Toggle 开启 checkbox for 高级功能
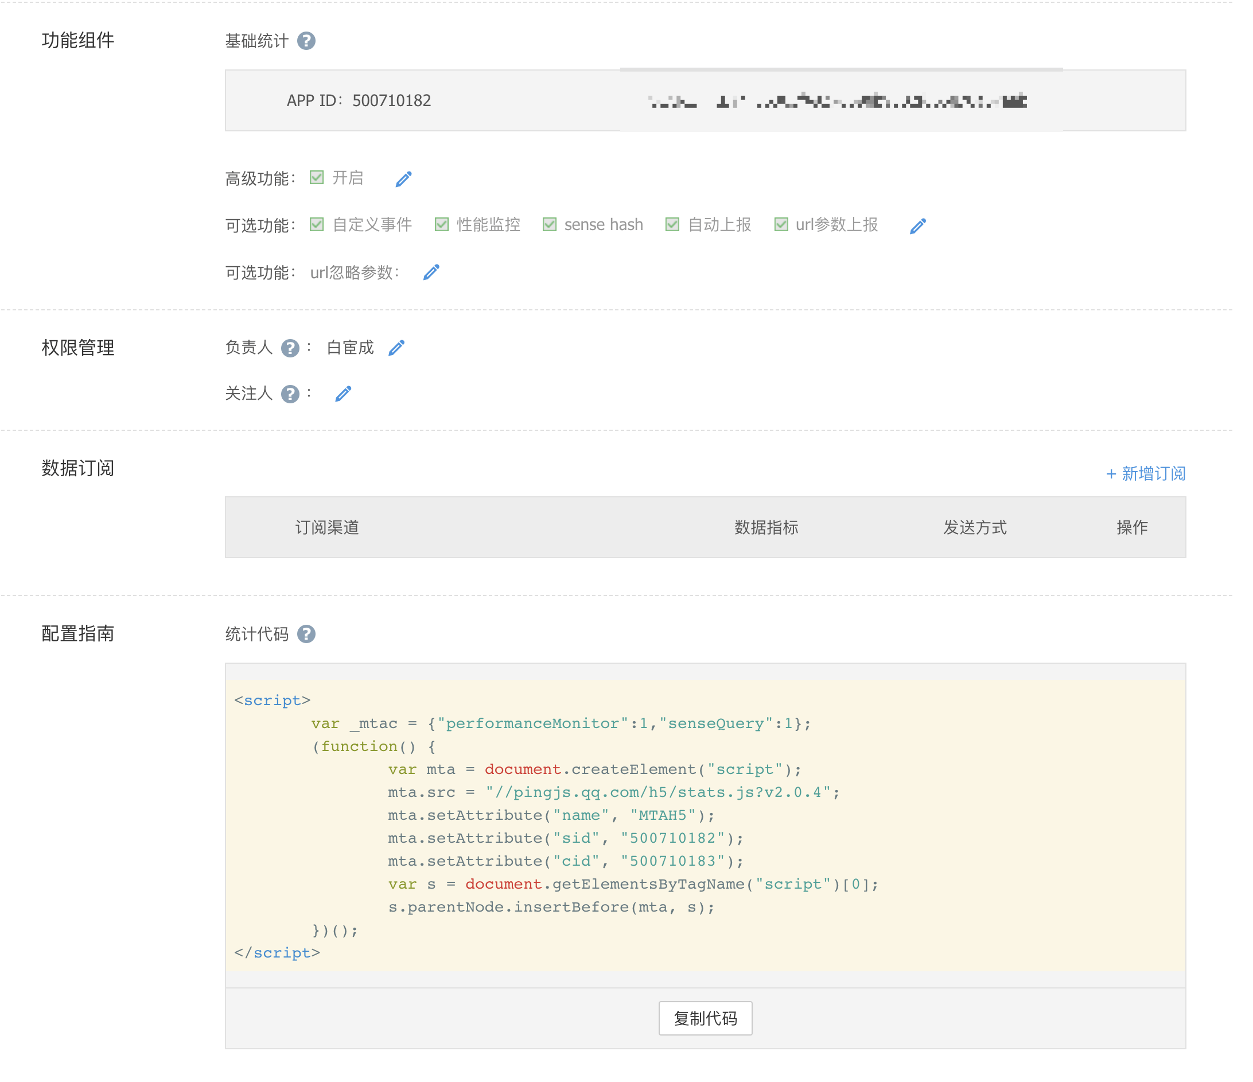This screenshot has height=1082, width=1253. tap(316, 177)
